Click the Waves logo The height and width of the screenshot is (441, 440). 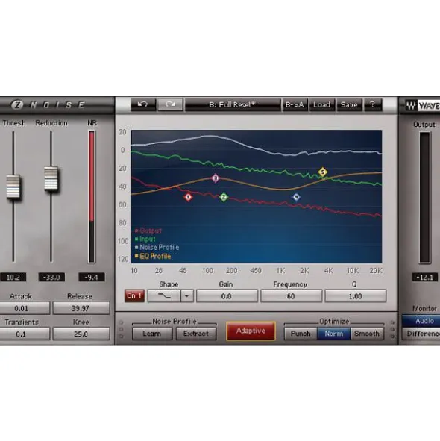click(x=422, y=106)
